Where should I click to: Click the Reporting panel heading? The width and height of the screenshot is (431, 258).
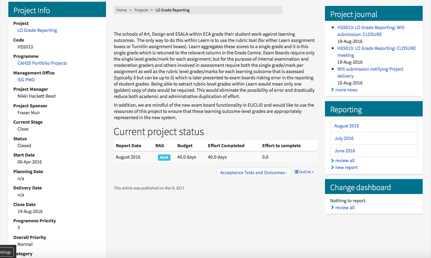coord(346,109)
